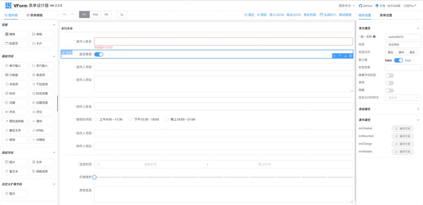Add a 富文本 rich text field
The image size is (423, 205).
pos(15,171)
